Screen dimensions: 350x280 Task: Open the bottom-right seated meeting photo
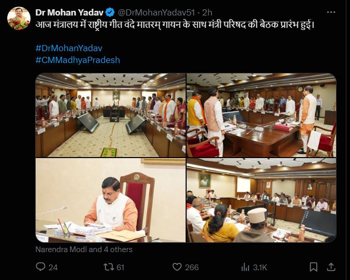point(261,200)
